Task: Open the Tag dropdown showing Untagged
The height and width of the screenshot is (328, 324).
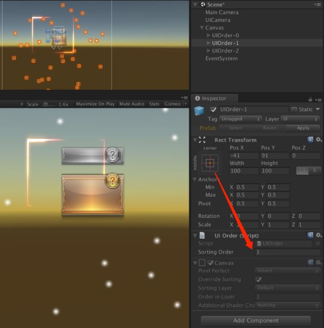Action: [x=241, y=119]
